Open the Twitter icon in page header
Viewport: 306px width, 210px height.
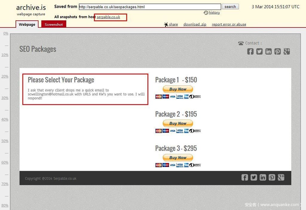tap(259, 51)
